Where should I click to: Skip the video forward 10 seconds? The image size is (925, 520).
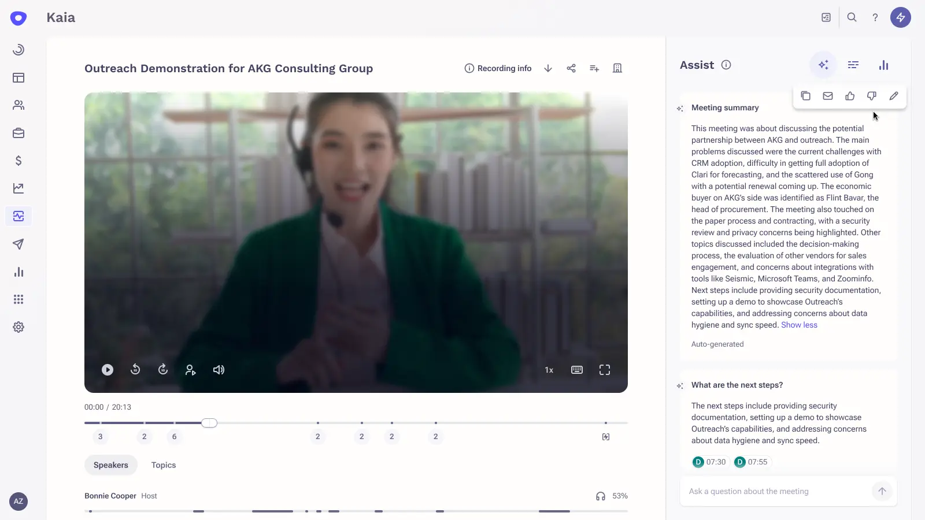[x=163, y=370]
